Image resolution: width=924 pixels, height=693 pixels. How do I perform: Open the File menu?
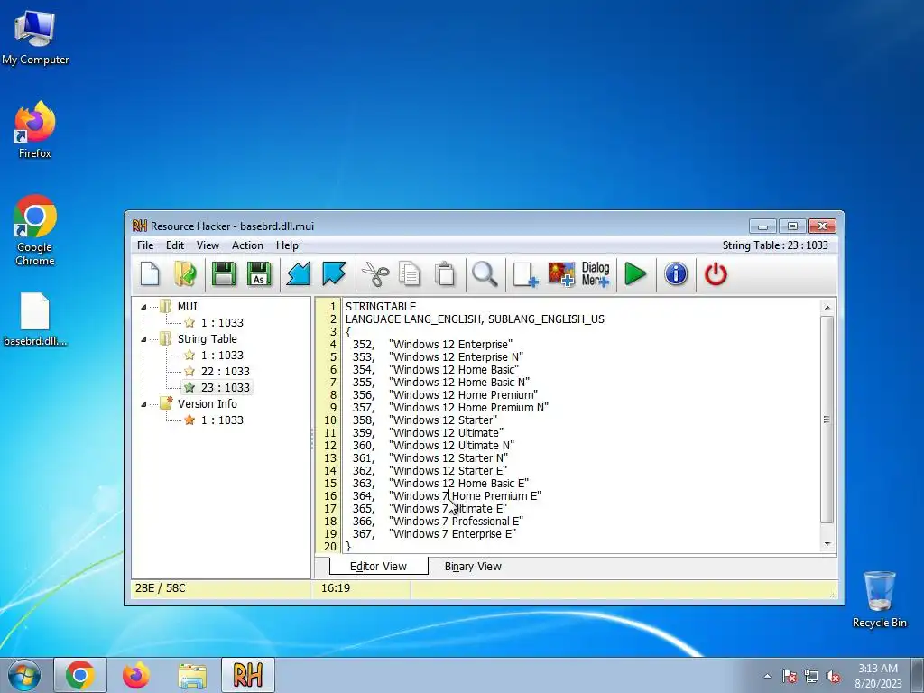pos(145,245)
